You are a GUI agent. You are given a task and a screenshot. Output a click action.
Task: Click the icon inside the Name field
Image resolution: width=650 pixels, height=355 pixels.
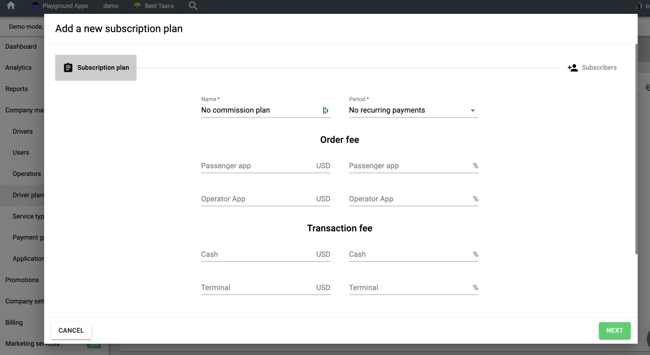click(x=326, y=110)
